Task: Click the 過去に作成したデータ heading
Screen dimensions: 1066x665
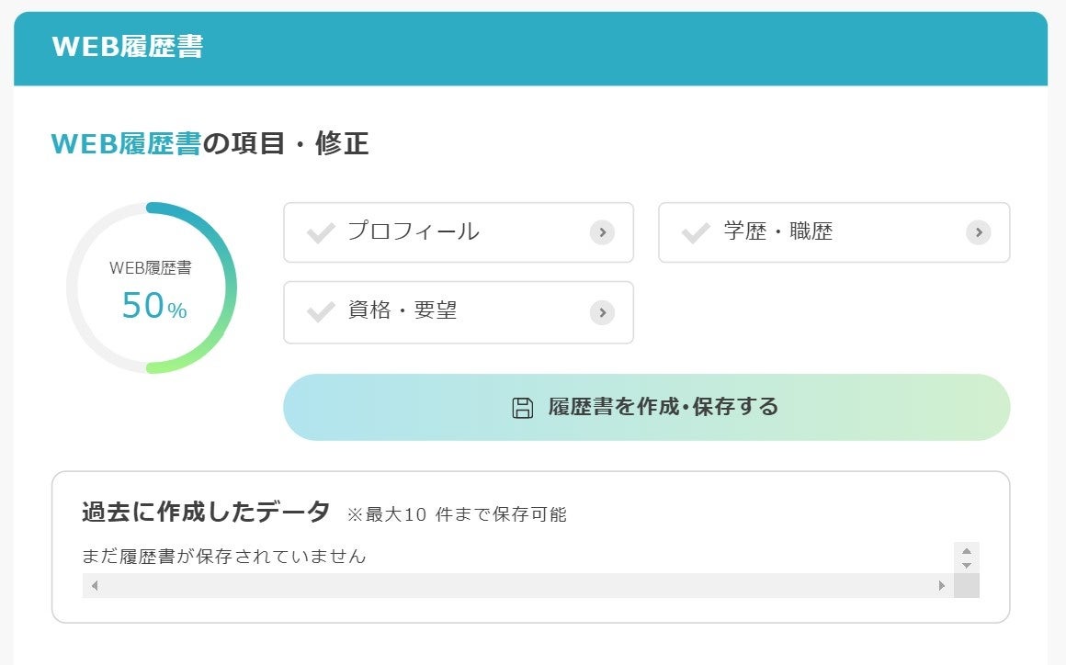Action: [206, 513]
